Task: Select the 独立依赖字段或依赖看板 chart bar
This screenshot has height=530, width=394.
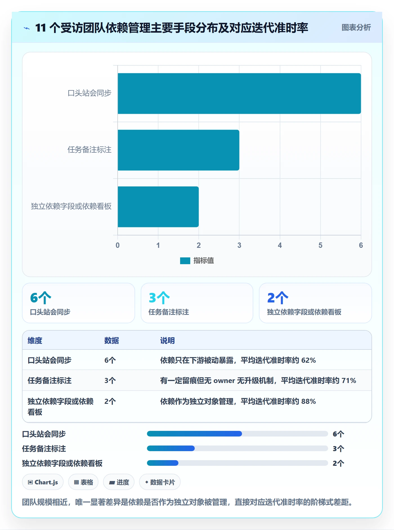Action: 158,207
